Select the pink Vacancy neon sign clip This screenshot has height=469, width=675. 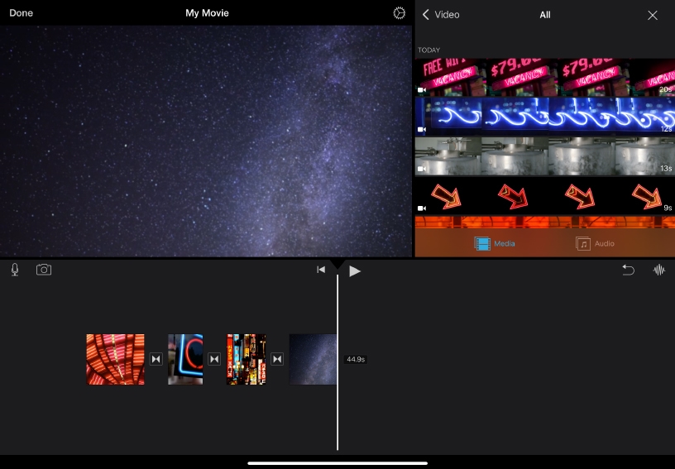544,77
